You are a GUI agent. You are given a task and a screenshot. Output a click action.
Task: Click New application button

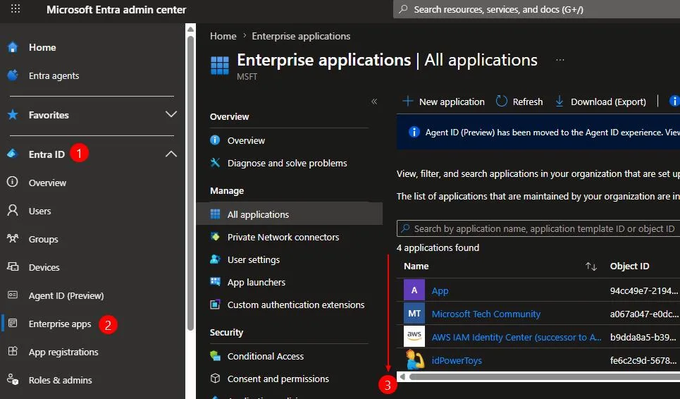pos(443,102)
